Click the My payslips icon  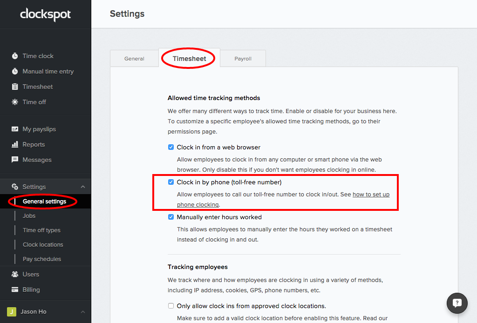(x=15, y=129)
